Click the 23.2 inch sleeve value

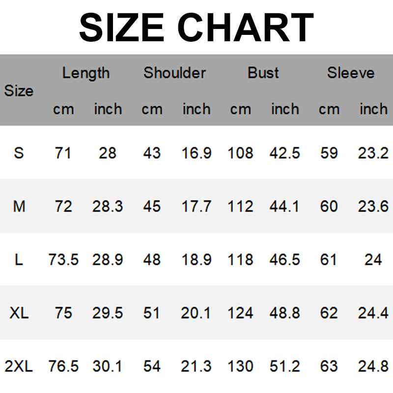(x=373, y=153)
